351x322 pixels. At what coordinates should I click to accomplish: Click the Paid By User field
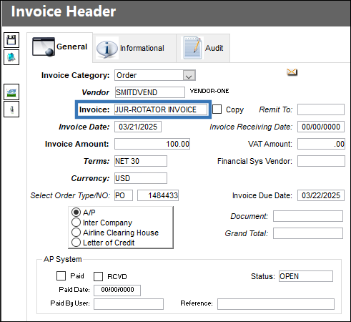(129, 304)
